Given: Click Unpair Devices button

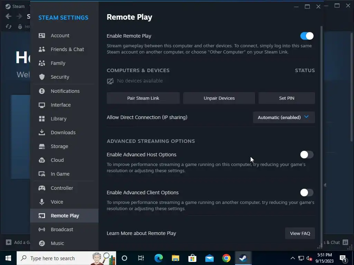Looking at the screenshot, I should pyautogui.click(x=219, y=98).
